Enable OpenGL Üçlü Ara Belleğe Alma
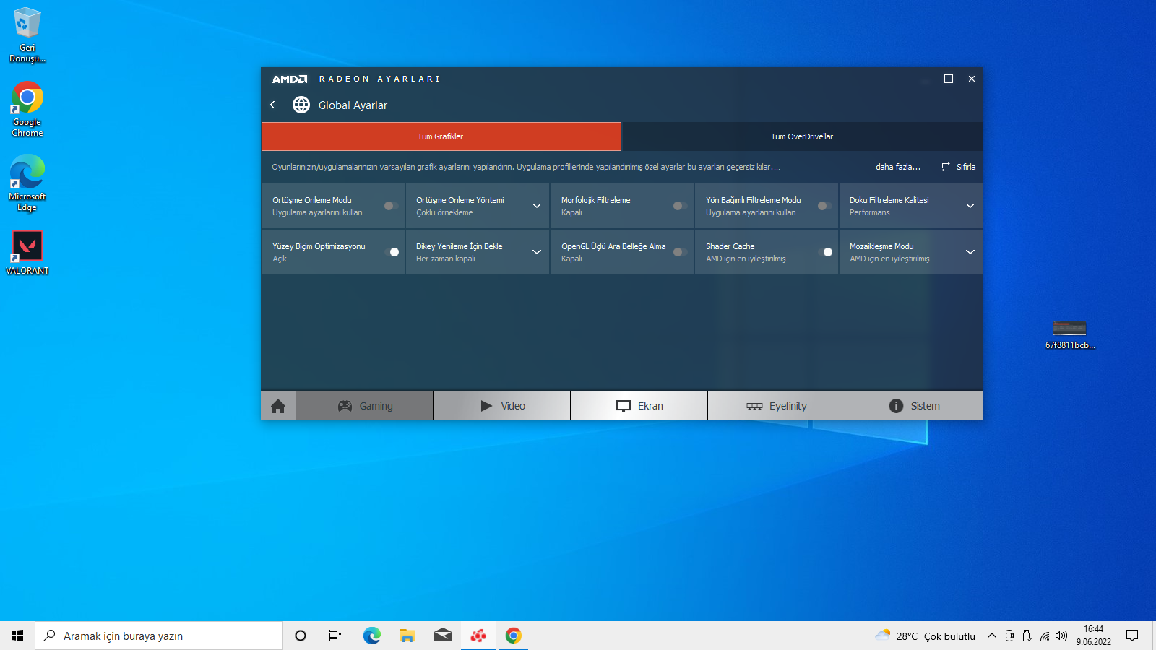Image resolution: width=1156 pixels, height=650 pixels. click(x=680, y=252)
